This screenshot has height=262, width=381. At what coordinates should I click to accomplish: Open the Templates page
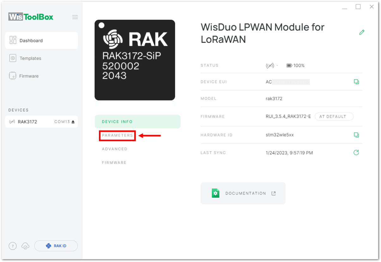pos(26,58)
